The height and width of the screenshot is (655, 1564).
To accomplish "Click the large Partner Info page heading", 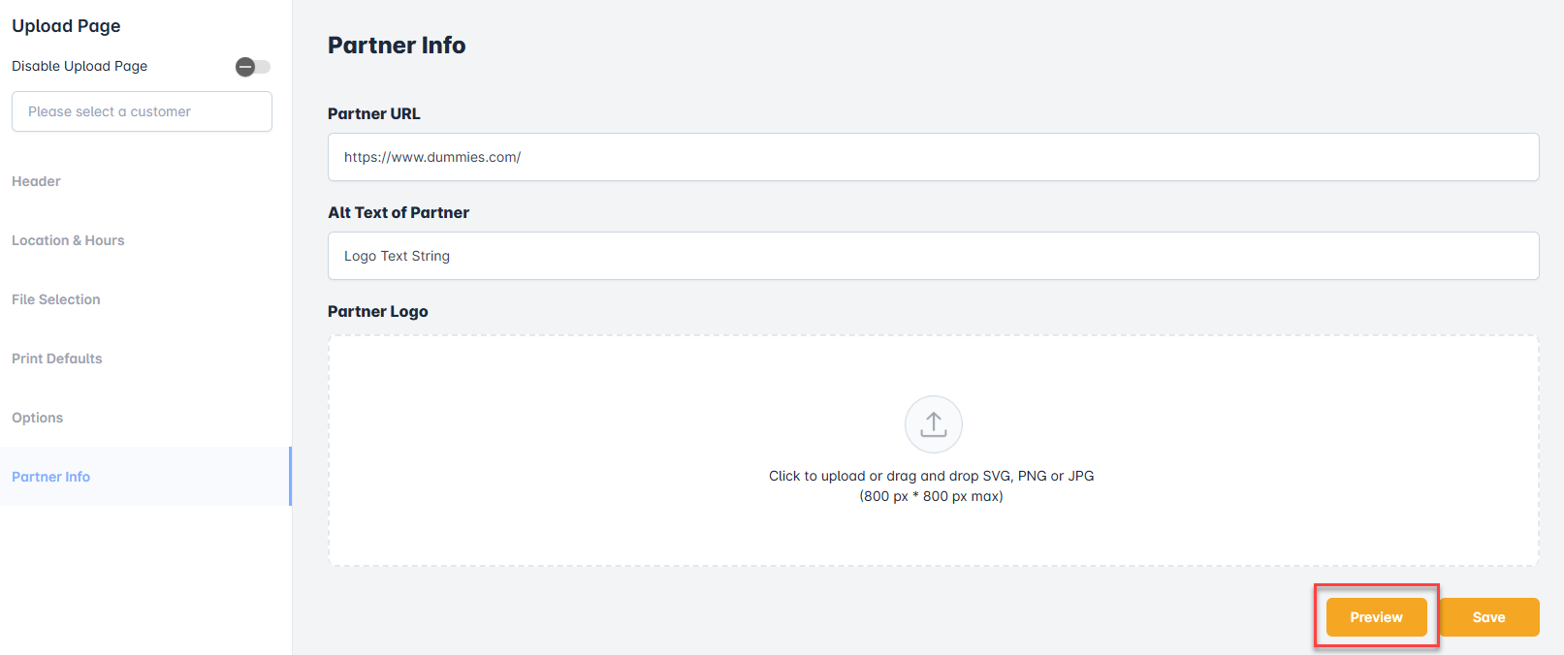I will coord(397,46).
